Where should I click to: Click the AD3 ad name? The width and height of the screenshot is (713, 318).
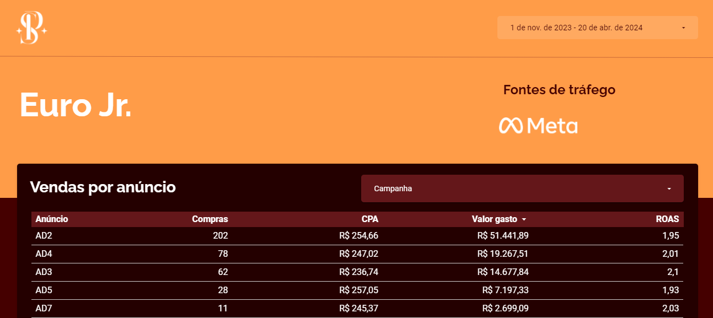click(x=44, y=272)
